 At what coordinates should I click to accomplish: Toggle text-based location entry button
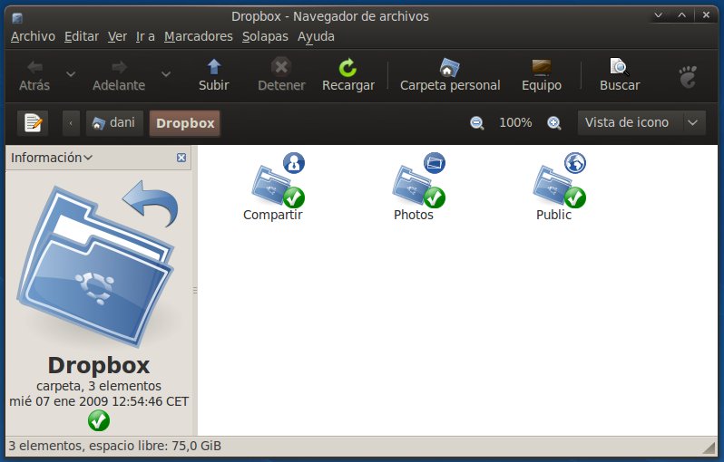[x=33, y=123]
